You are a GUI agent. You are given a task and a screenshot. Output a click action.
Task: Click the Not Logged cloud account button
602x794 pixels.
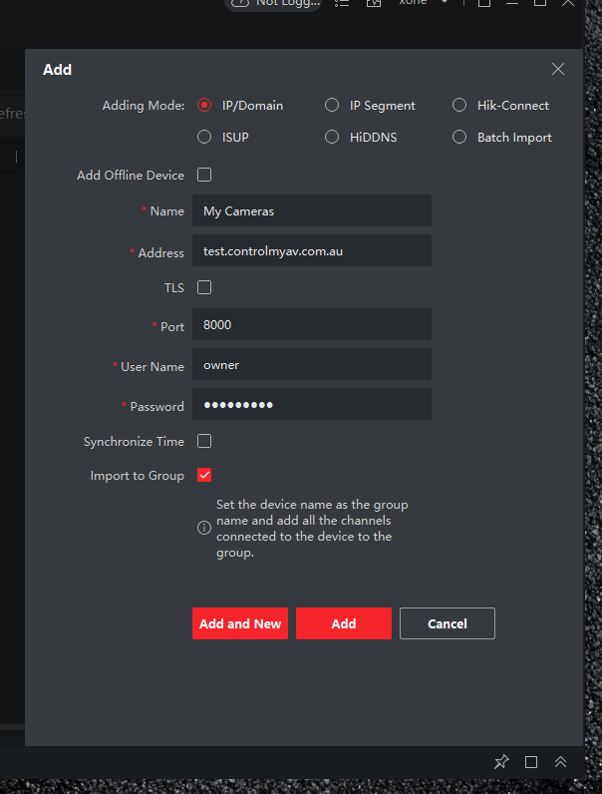point(273,3)
